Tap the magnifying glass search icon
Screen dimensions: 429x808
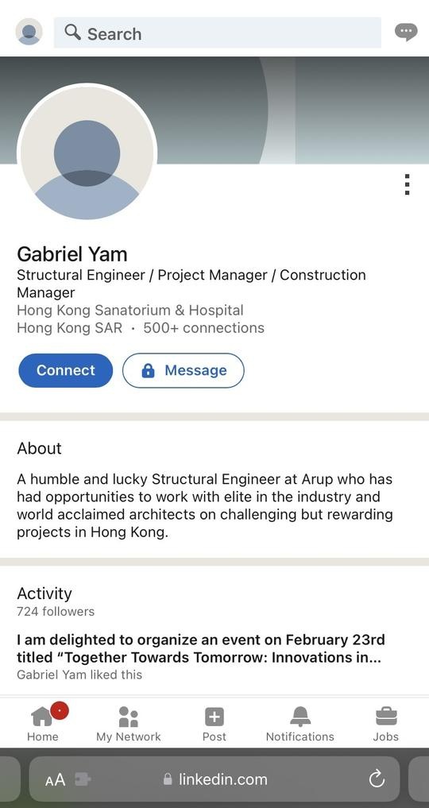(72, 32)
